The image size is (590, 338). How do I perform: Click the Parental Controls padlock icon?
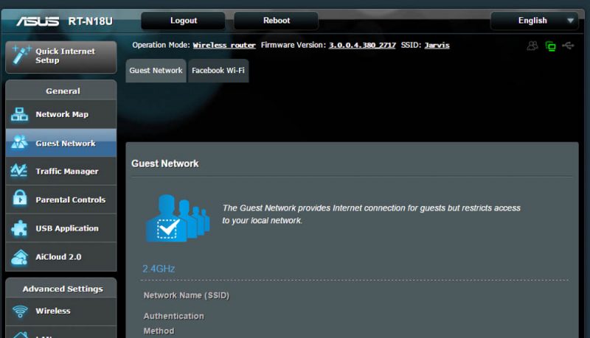(x=20, y=198)
